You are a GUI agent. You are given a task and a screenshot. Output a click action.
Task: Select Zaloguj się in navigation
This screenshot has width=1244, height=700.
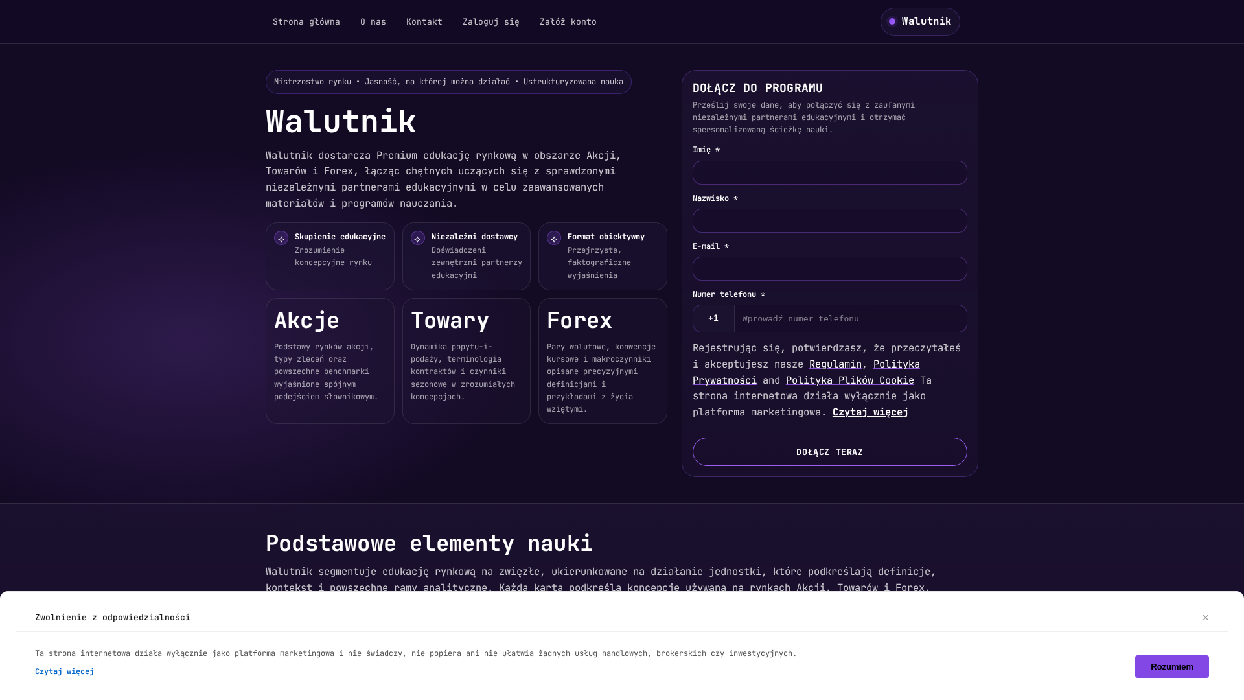[491, 22]
